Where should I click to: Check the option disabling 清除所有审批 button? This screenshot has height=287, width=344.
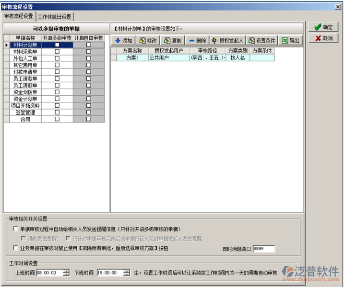[16, 248]
